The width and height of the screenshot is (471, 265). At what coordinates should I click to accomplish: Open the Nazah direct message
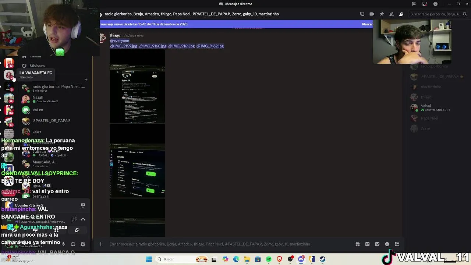[54, 99]
